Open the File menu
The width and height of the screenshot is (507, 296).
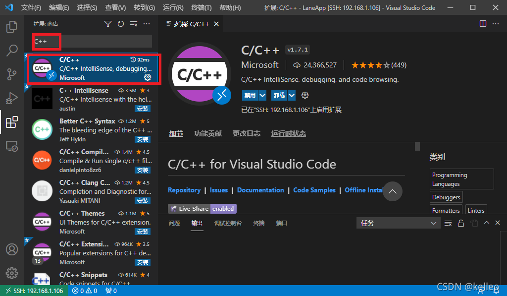(31, 8)
